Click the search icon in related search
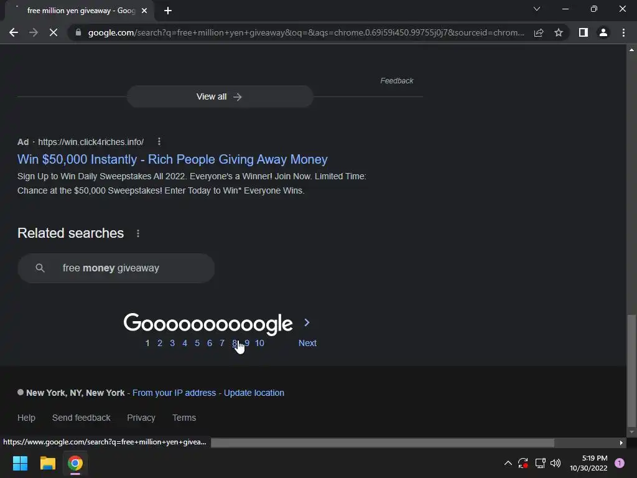This screenshot has width=637, height=478. tap(40, 268)
